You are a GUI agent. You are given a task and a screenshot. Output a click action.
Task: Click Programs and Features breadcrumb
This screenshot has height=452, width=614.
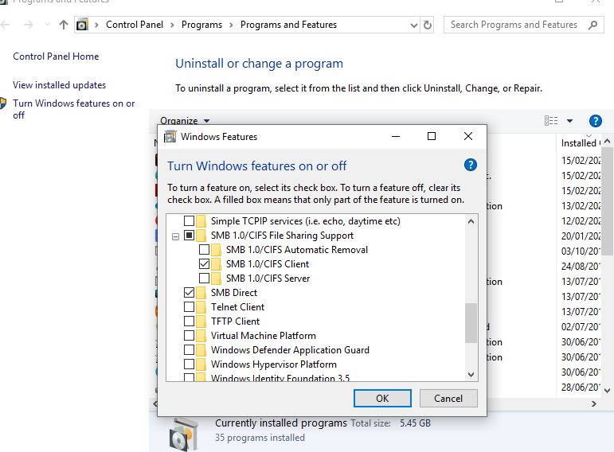coord(288,25)
